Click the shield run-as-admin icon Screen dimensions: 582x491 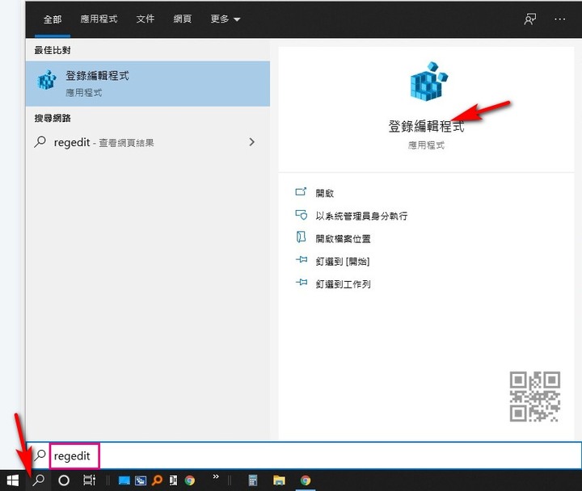click(x=301, y=215)
